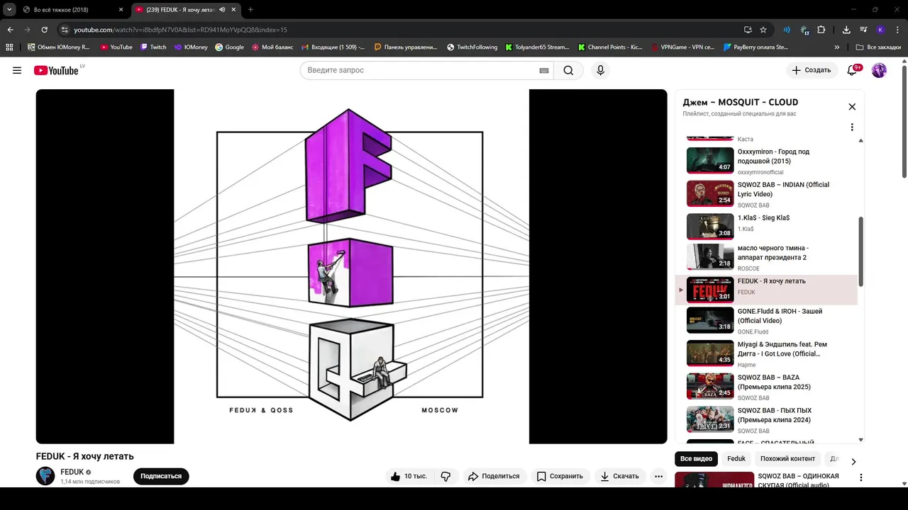Open Miyagi & Эндшпиль I Got Love item
This screenshot has height=510, width=908.
point(766,353)
